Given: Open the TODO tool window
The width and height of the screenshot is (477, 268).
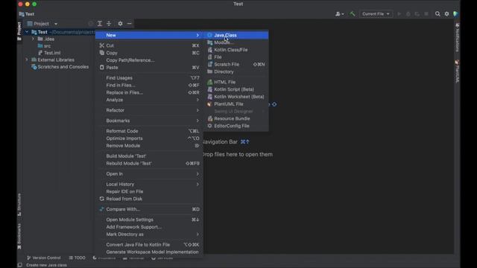Looking at the screenshot, I should pyautogui.click(x=77, y=258).
